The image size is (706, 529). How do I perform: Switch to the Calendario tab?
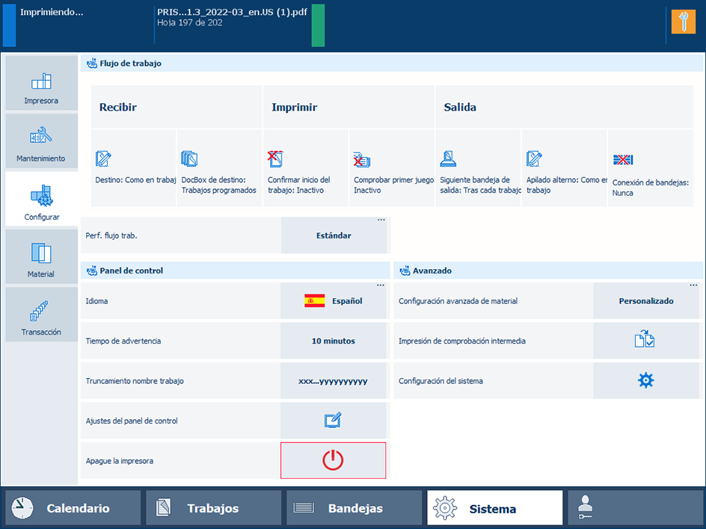click(x=73, y=508)
